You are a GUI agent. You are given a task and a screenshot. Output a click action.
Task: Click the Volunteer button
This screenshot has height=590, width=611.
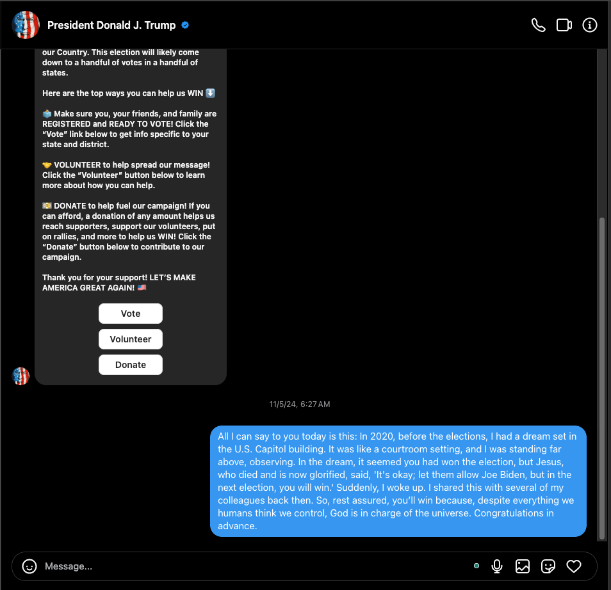coord(131,339)
